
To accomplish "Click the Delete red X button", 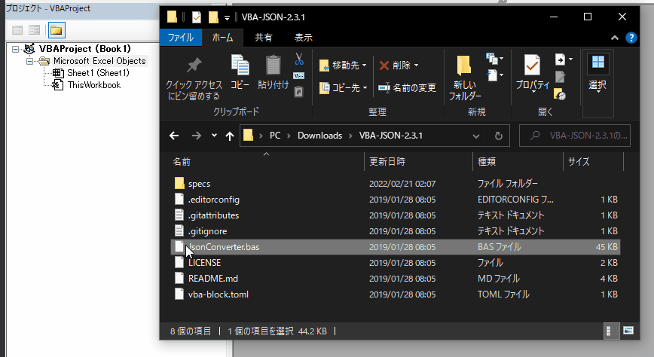I will pyautogui.click(x=395, y=66).
